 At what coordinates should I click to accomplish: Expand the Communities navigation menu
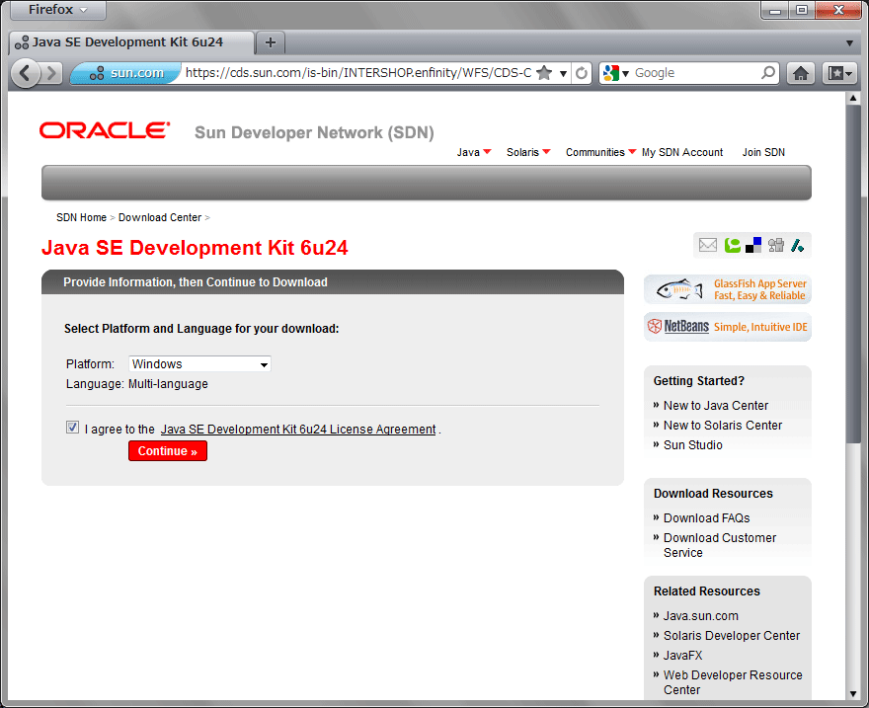tap(600, 152)
